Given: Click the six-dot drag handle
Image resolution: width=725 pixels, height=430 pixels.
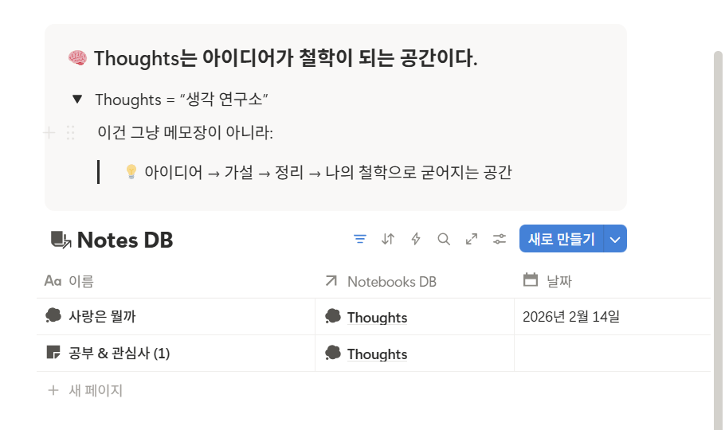Looking at the screenshot, I should [x=70, y=133].
